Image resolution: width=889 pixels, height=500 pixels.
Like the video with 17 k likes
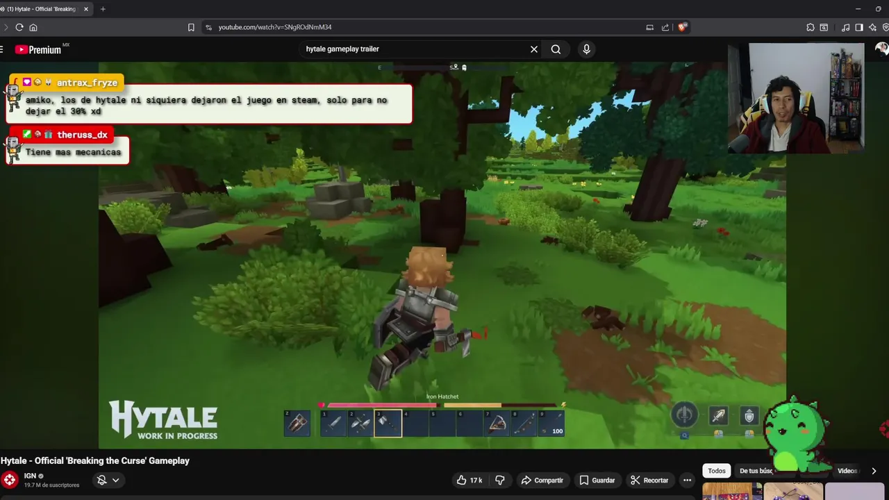470,480
